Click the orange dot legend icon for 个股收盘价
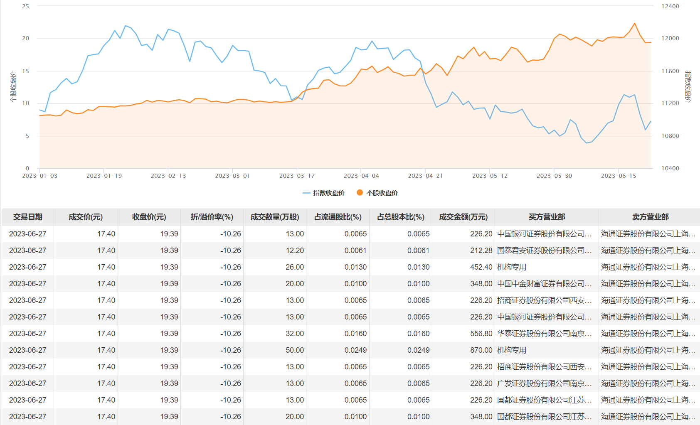 pyautogui.click(x=360, y=193)
